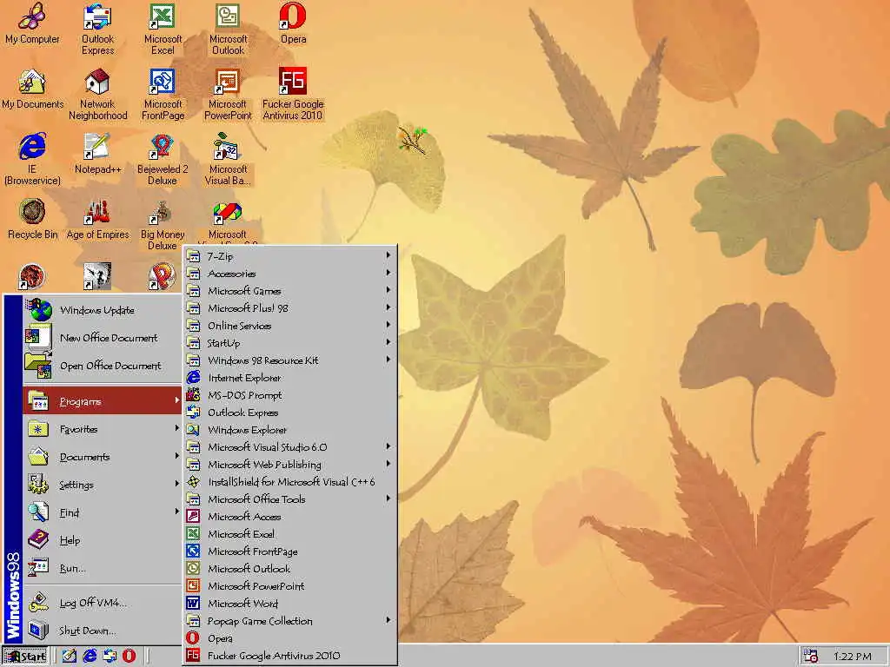Screen dimensions: 890x667
Task: Expand Windows 98 Resource Kit folder
Action: click(x=289, y=360)
